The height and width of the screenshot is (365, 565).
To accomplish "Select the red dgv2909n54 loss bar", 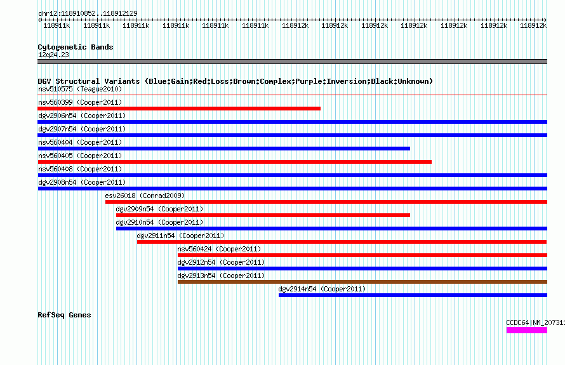I will click(263, 215).
